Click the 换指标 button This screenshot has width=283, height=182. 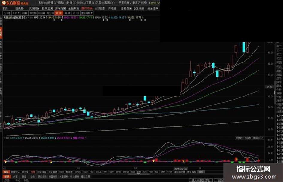pyautogui.click(x=256, y=138)
